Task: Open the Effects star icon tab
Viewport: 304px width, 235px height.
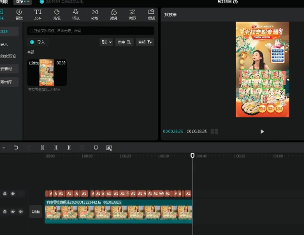Action: point(76,15)
